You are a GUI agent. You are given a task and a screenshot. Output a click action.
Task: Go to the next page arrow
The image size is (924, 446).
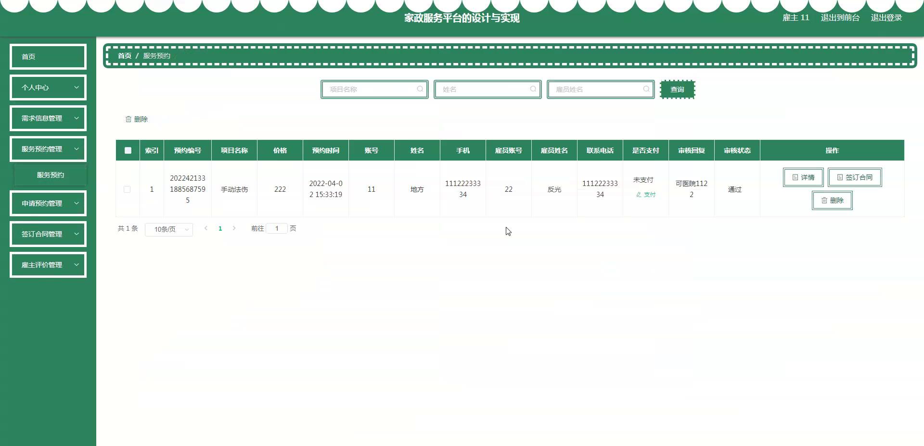coord(234,228)
